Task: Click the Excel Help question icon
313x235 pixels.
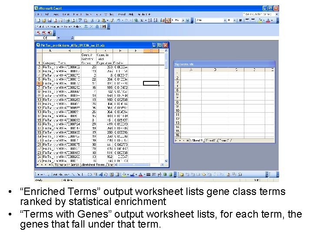Action: click(187, 20)
